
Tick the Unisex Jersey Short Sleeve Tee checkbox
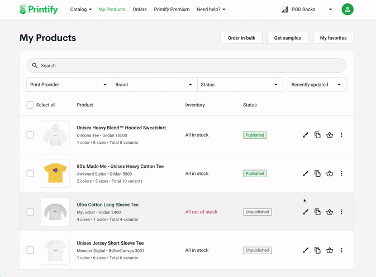coord(30,250)
